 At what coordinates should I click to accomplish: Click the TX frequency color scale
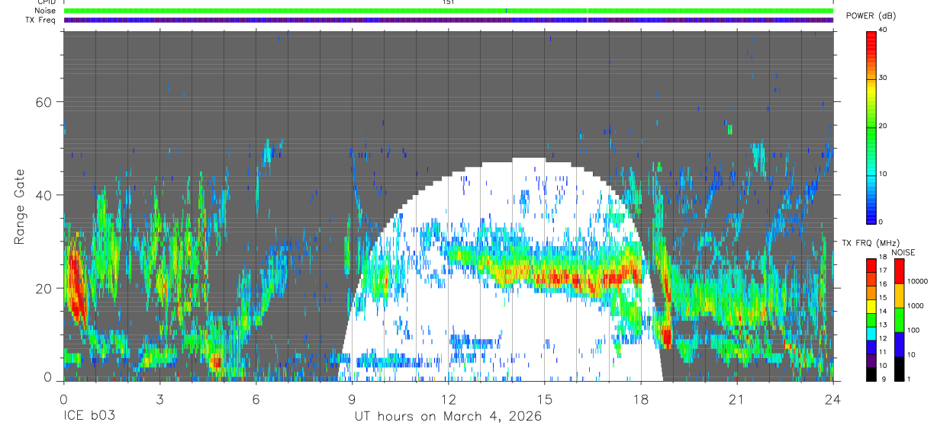871,319
